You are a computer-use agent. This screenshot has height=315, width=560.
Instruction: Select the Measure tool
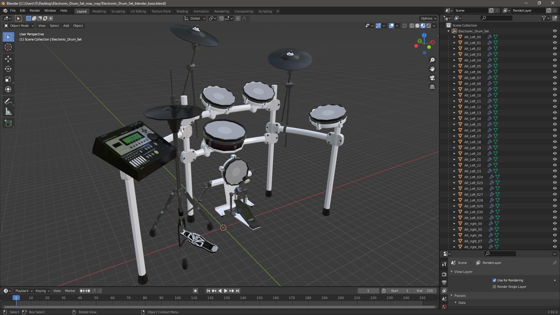pos(8,112)
